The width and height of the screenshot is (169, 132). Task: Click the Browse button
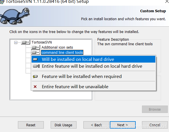click(x=155, y=109)
